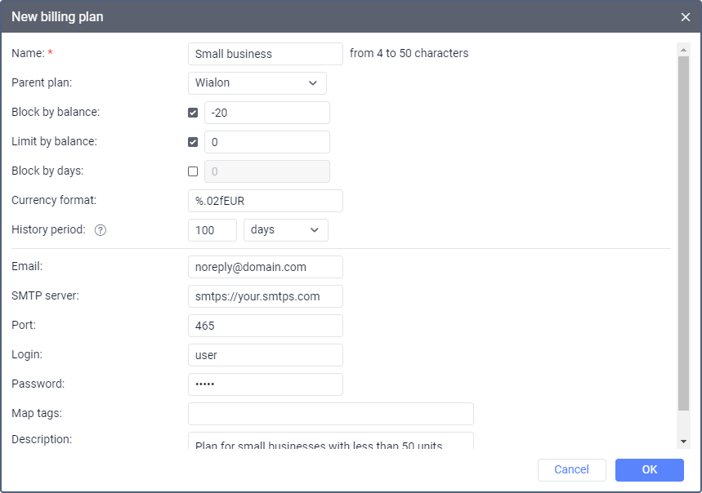
Task: Open the Parent plan dropdown
Action: pos(257,83)
